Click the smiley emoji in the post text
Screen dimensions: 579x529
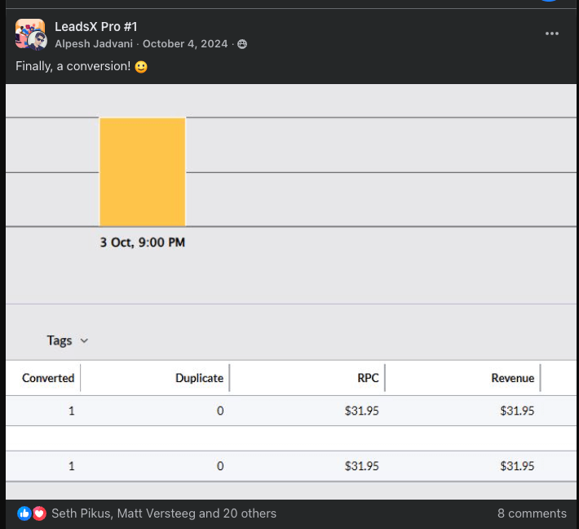coord(141,67)
